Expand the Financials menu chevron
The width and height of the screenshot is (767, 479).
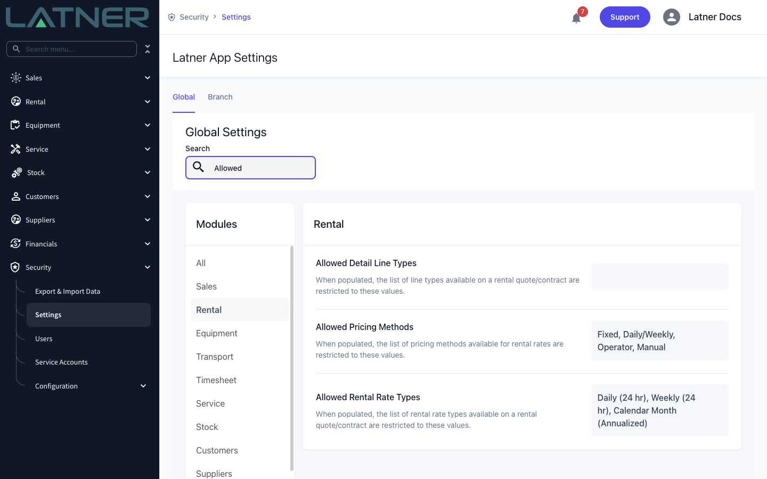[148, 244]
